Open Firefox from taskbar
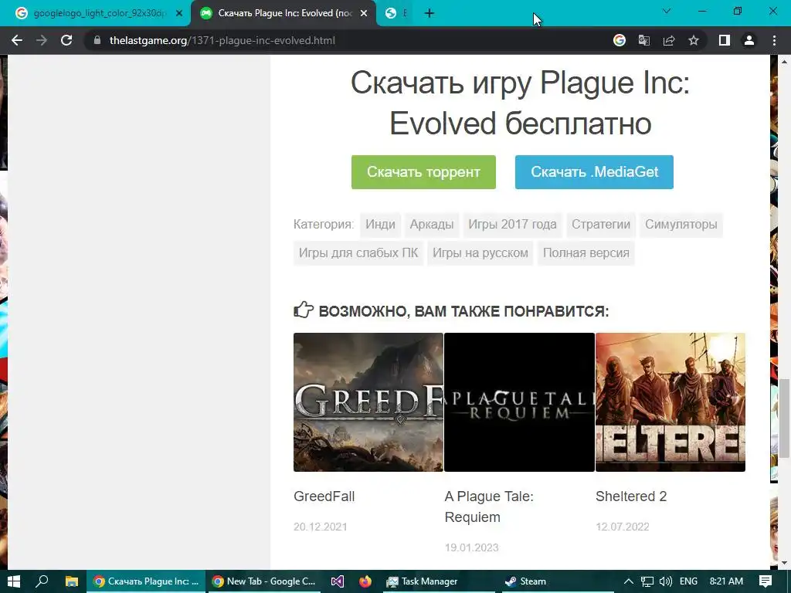The image size is (791, 593). click(365, 581)
